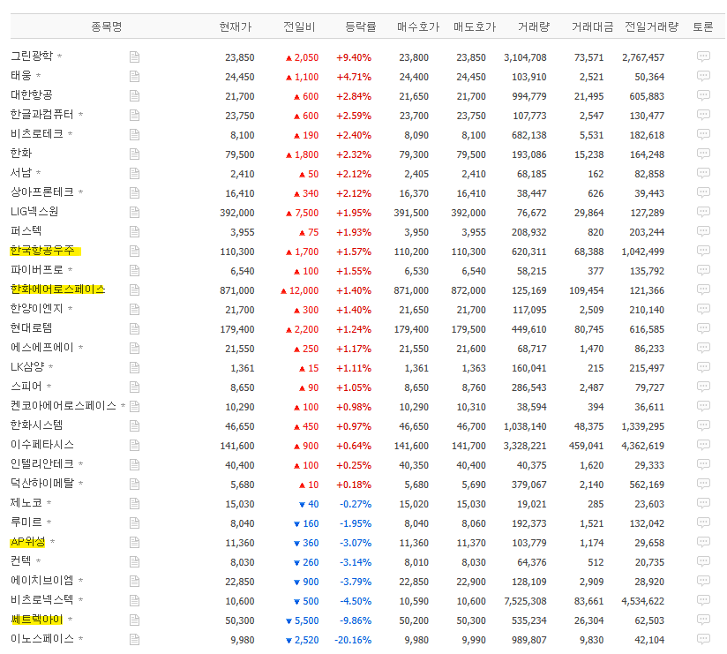Open the 에이치브이엠 stock link
Image resolution: width=727 pixels, height=654 pixels.
[42, 580]
